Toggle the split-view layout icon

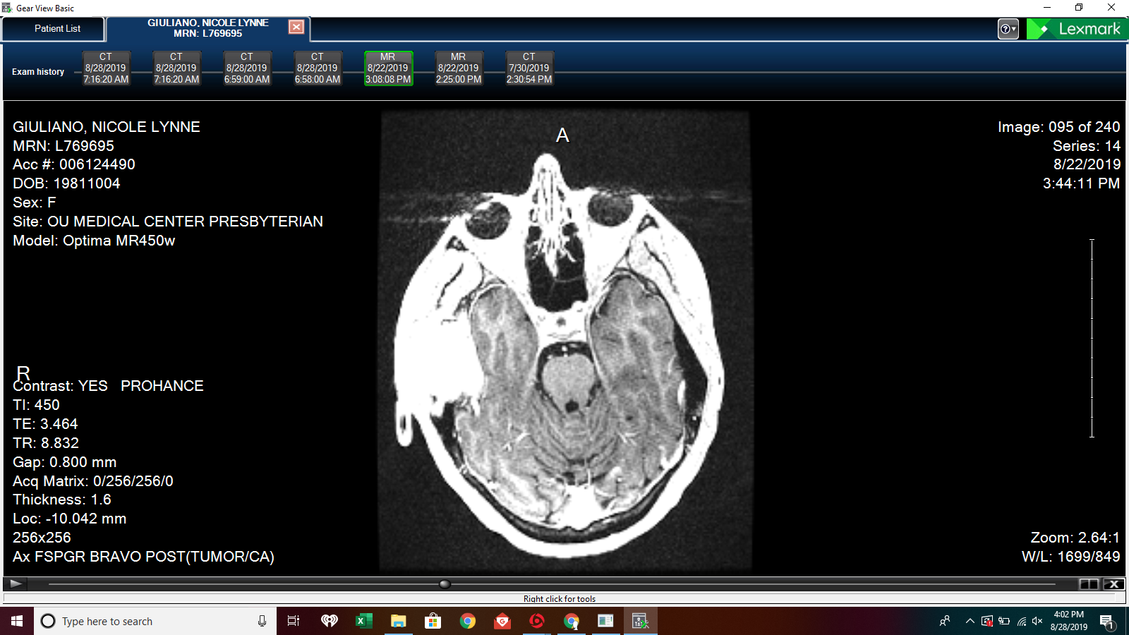point(1089,583)
